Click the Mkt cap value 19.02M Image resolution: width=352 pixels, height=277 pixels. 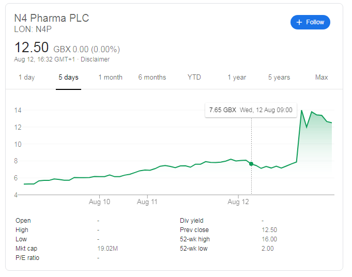pyautogui.click(x=108, y=249)
